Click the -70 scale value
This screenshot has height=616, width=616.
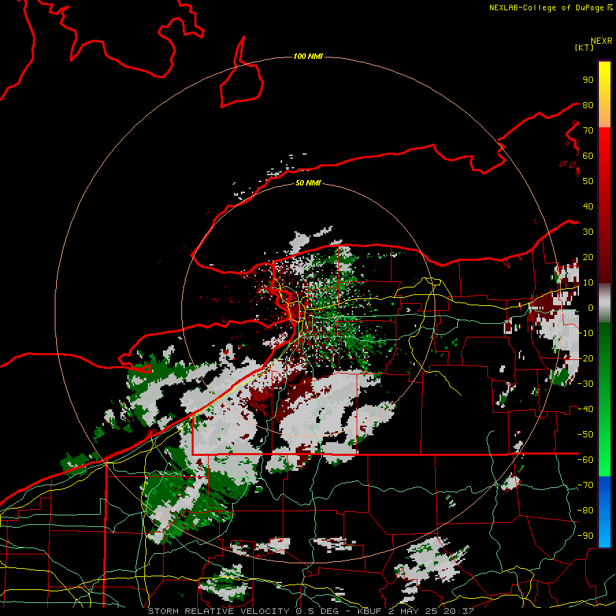click(x=585, y=485)
